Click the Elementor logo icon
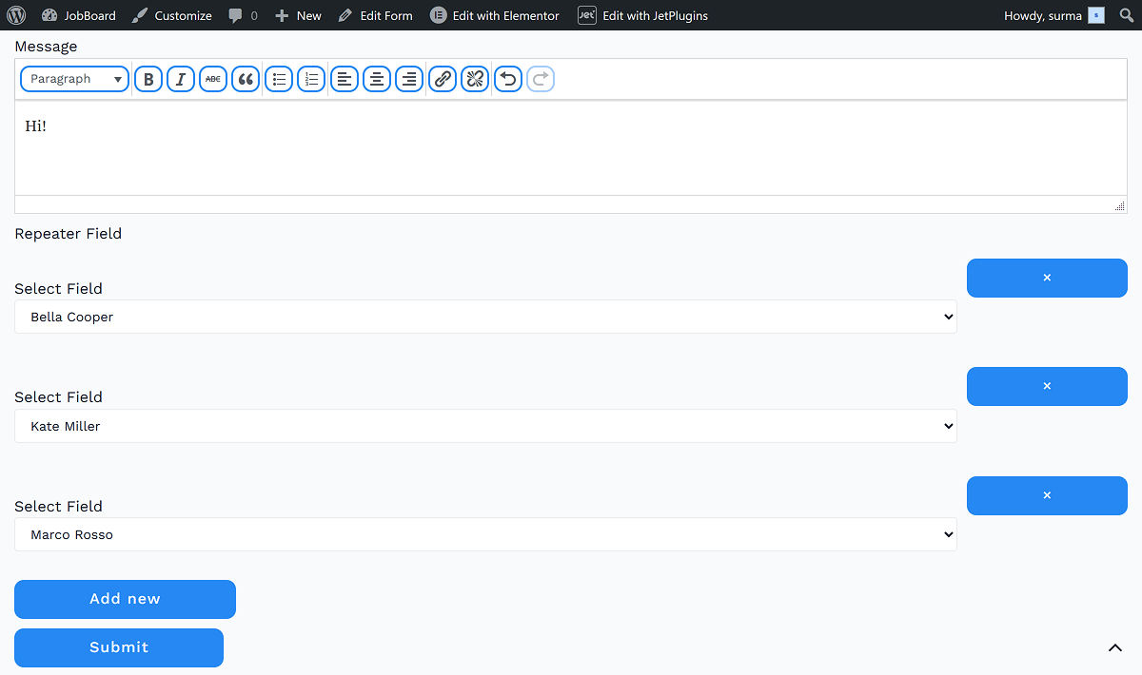 point(438,15)
